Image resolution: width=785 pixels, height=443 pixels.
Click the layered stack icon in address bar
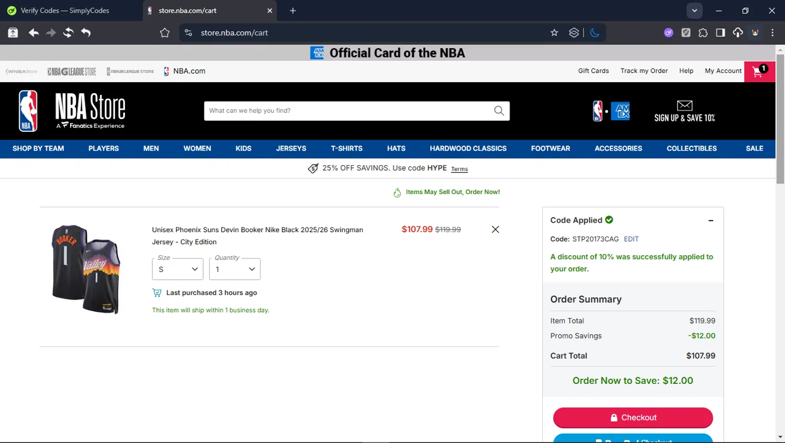coord(574,32)
